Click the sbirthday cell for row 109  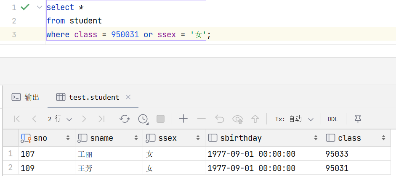[x=264, y=168]
